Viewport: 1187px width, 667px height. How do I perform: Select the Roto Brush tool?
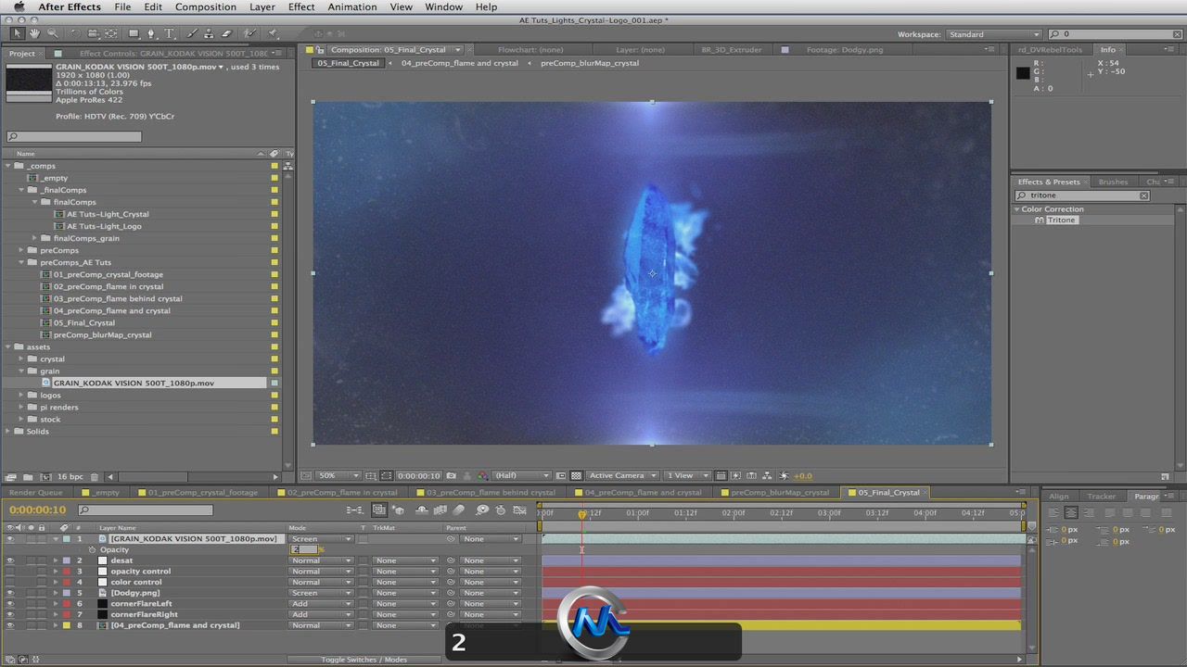(249, 33)
